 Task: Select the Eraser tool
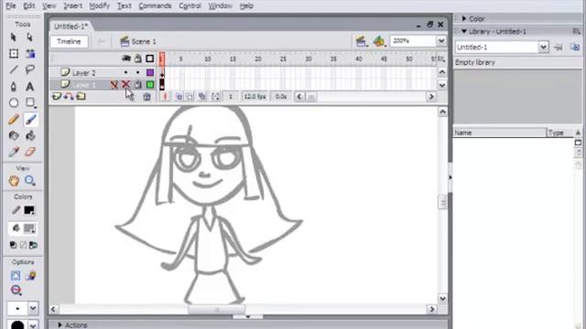(x=30, y=152)
